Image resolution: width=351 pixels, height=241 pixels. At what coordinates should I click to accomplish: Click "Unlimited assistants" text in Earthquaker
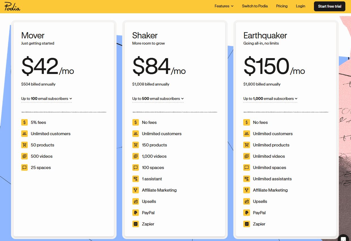point(272,179)
